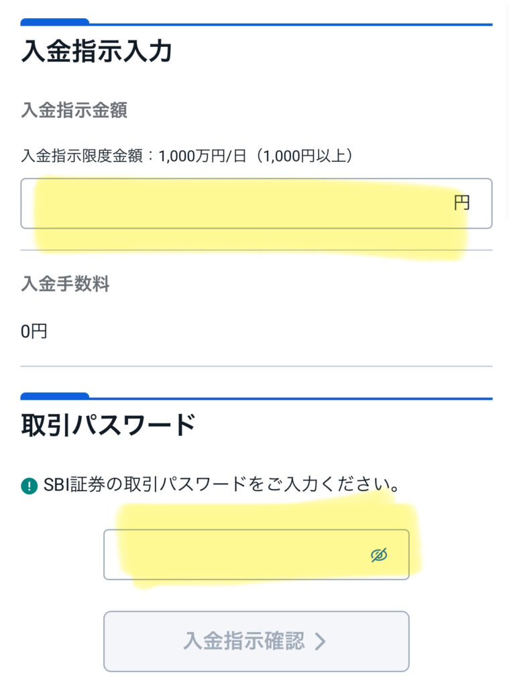Click the 入金指示金額 label

tap(74, 110)
